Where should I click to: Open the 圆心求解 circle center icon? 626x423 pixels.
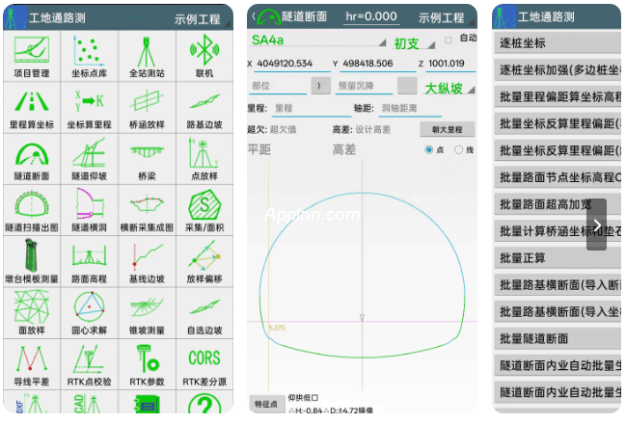coord(89,313)
